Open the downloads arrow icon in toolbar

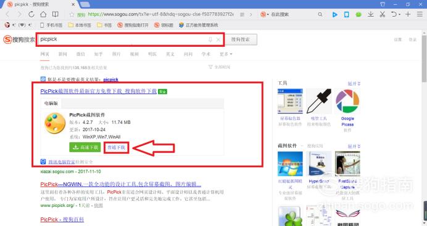[x=370, y=14]
